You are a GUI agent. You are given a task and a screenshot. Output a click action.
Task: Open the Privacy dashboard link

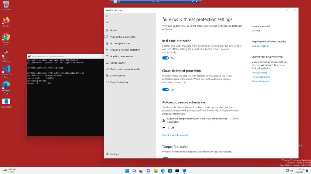coord(261,77)
